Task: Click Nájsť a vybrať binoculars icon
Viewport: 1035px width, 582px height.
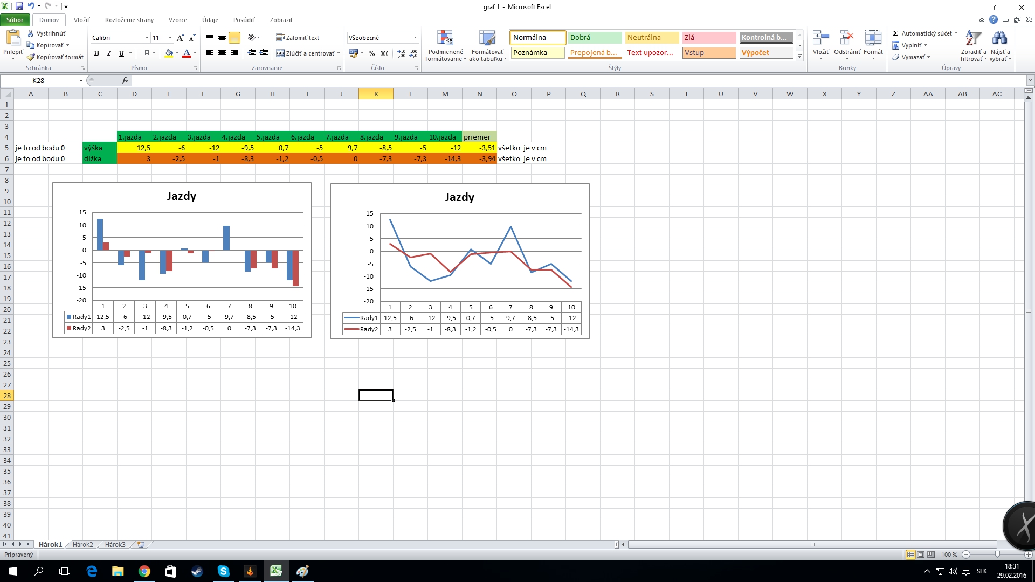Action: coord(999,39)
